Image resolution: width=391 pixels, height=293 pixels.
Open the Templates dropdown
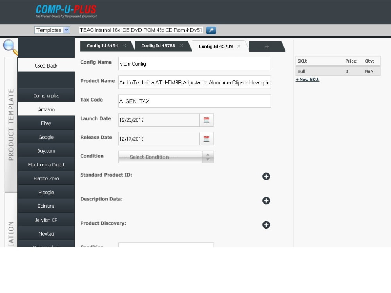coord(52,30)
